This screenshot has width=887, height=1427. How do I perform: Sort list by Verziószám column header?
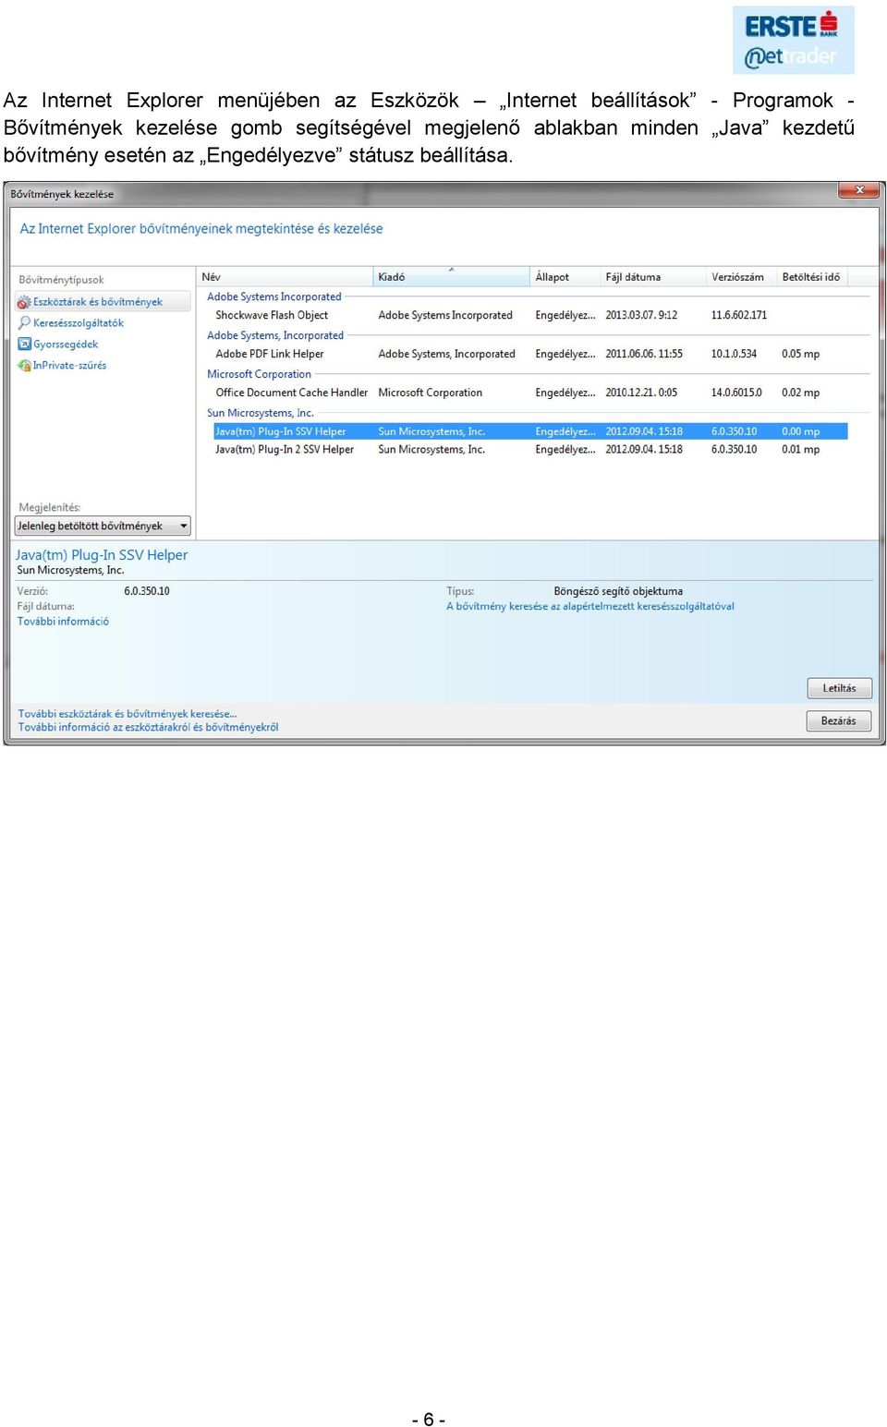[x=741, y=277]
